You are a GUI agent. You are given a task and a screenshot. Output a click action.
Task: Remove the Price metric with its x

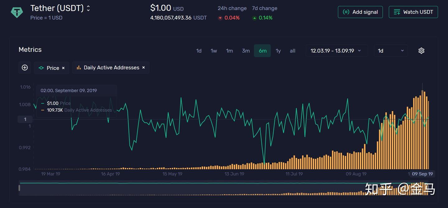tap(63, 68)
